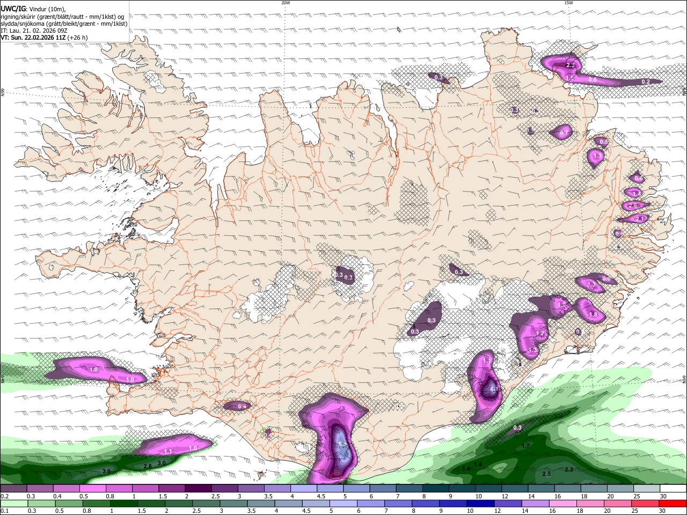The image size is (687, 515).
Task: Select top scale teal swatch between 8 and 9
Action: pyautogui.click(x=436, y=488)
